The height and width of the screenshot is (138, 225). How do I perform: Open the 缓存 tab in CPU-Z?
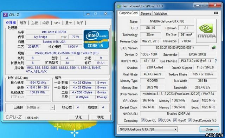[23, 23]
